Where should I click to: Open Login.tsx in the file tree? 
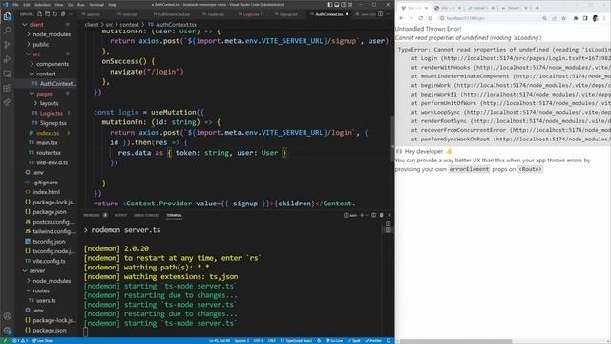click(51, 113)
